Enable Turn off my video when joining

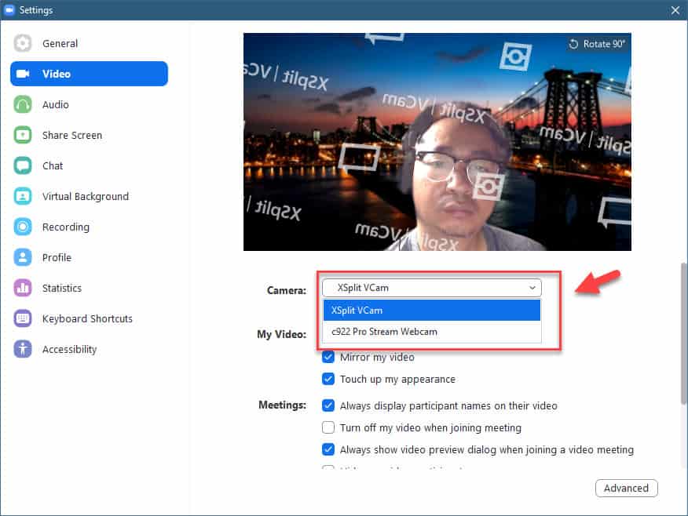point(328,427)
